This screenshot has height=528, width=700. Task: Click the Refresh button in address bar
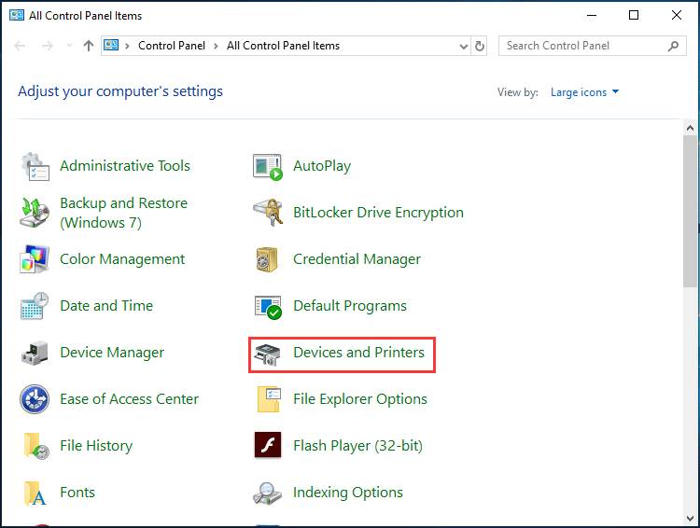pos(480,46)
